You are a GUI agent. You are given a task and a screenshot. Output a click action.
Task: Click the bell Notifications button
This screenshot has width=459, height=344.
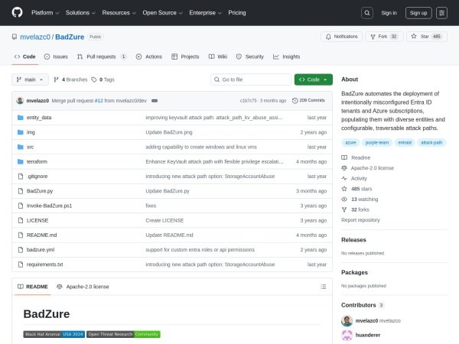click(x=342, y=37)
